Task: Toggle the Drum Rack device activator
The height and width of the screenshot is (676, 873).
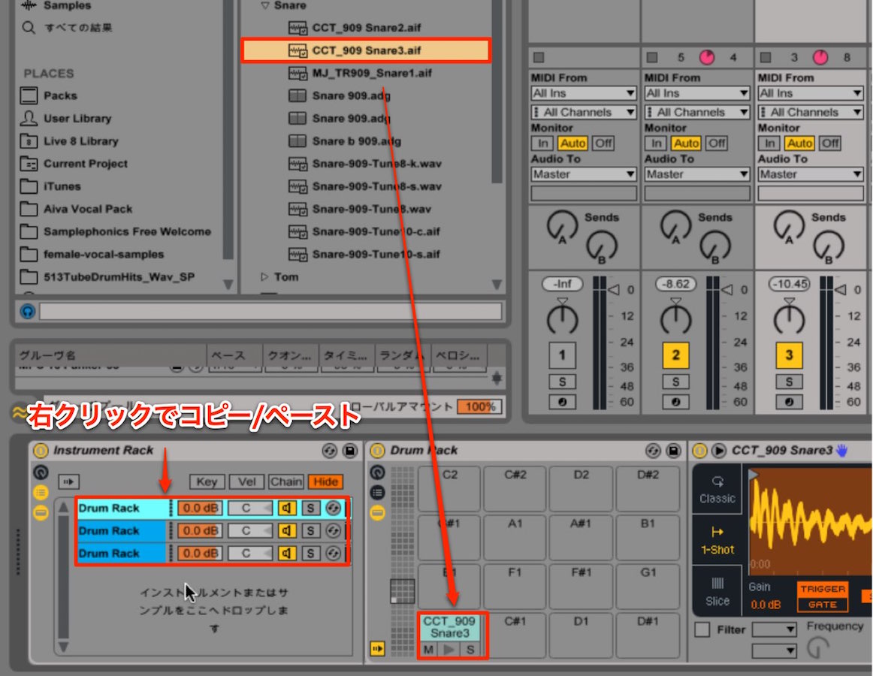Action: click(377, 451)
